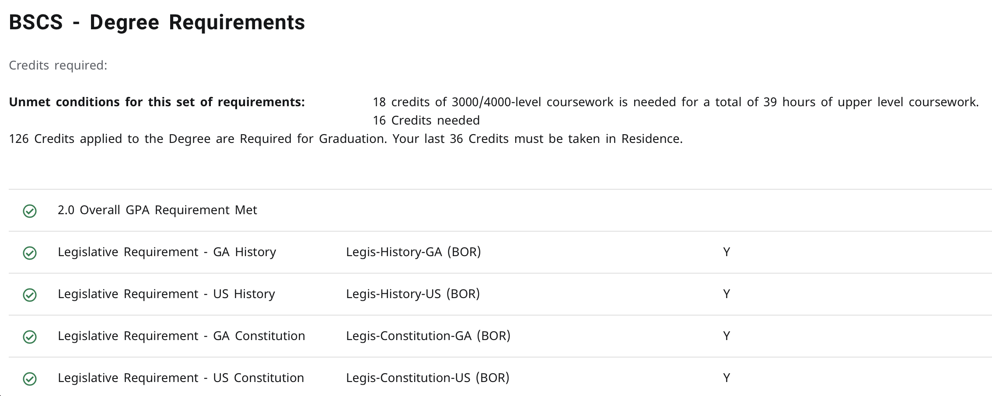This screenshot has height=396, width=992.
Task: Select the 2.0 Overall GPA Requirement Met row
Action: pyautogui.click(x=500, y=210)
